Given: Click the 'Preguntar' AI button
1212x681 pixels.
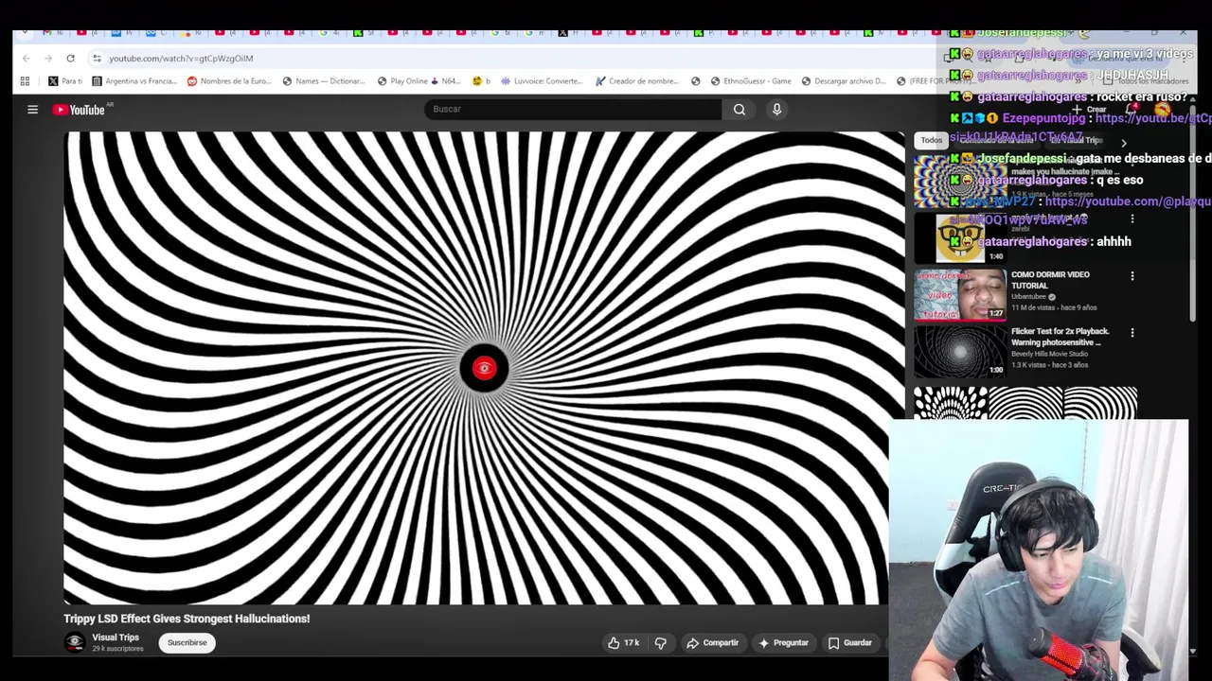Looking at the screenshot, I should click(783, 643).
